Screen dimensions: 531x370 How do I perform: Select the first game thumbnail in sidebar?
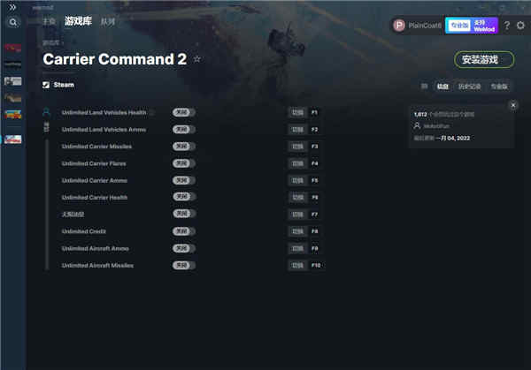point(13,48)
